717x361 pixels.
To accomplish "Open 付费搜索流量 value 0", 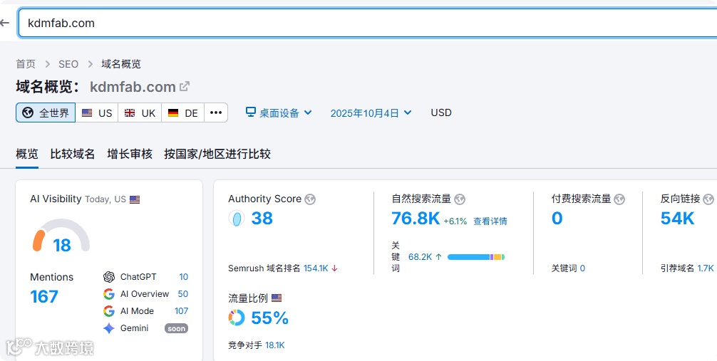I will click(x=557, y=219).
